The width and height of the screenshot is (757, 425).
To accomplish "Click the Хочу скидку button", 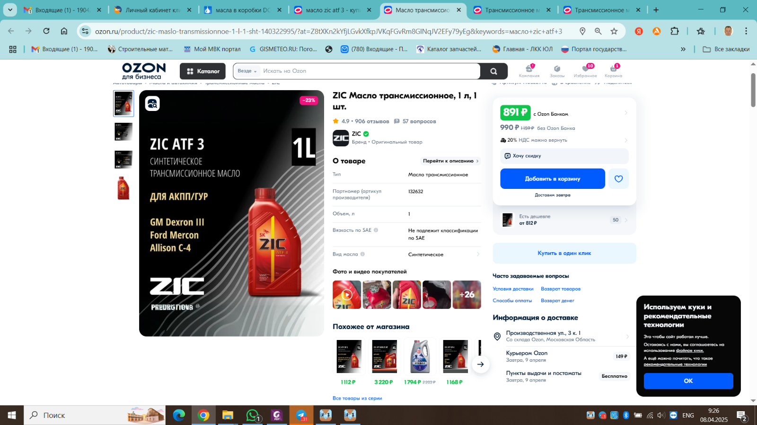I will point(564,156).
